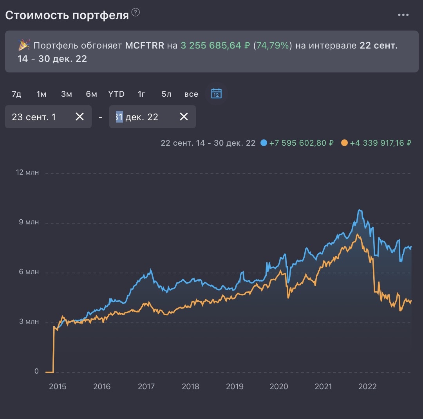Switch to the 3м interval
Viewport: 423px width, 419px height.
tap(66, 94)
